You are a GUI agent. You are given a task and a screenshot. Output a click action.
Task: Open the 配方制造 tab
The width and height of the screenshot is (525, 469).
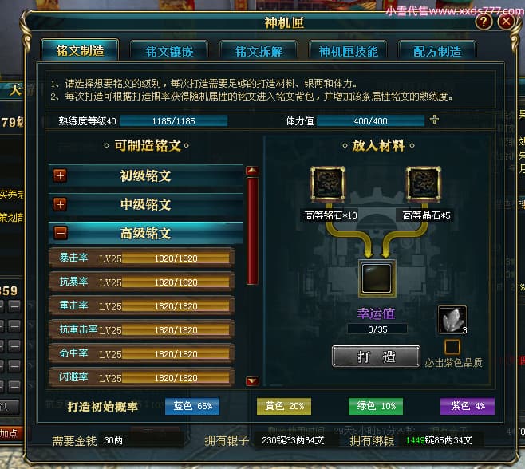pyautogui.click(x=437, y=51)
